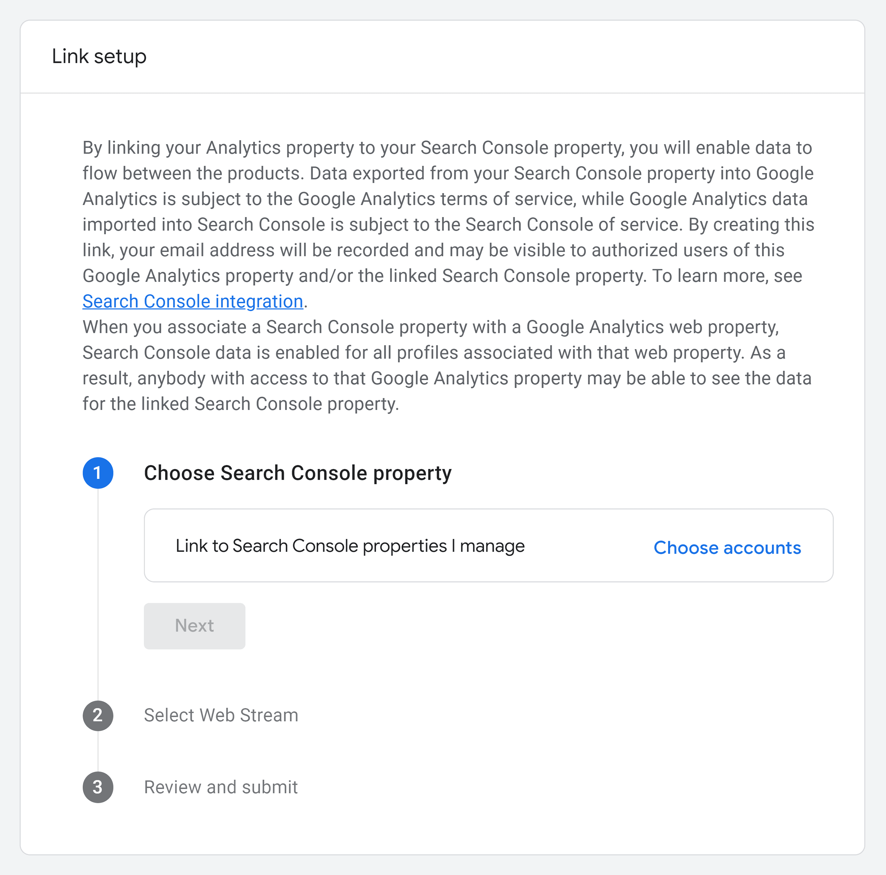Expand the Select Web Stream step
The width and height of the screenshot is (886, 875).
tap(221, 716)
